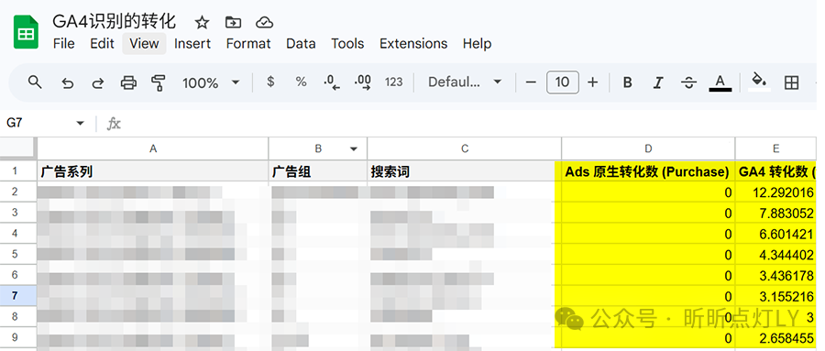Image resolution: width=825 pixels, height=351 pixels.
Task: Open the View menu
Action: pos(144,43)
